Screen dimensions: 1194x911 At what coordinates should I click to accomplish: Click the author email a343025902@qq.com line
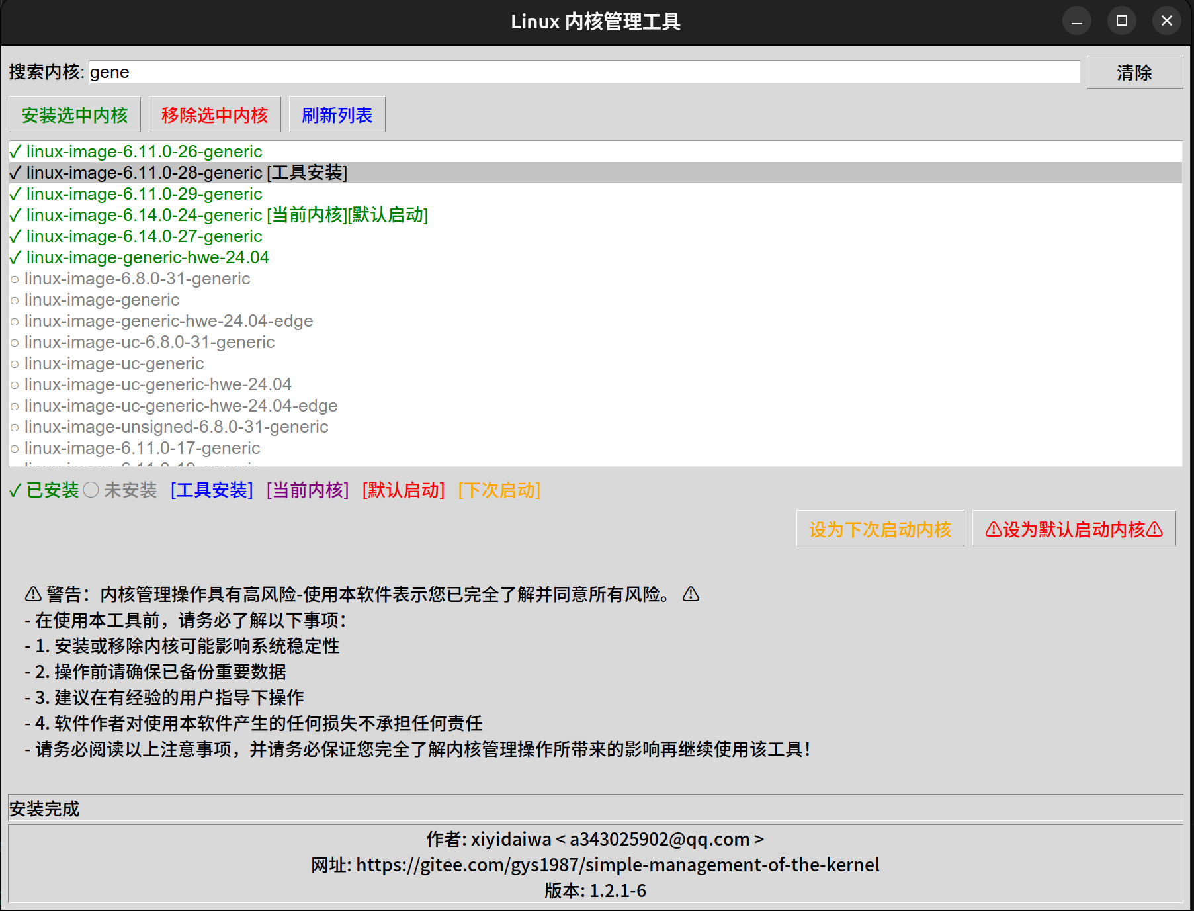595,839
